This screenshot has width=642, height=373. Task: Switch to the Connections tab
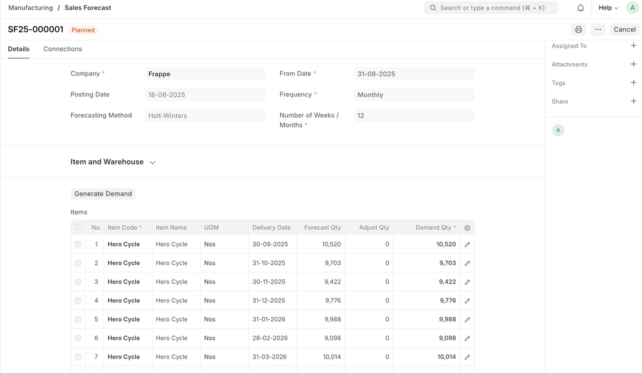pos(63,49)
